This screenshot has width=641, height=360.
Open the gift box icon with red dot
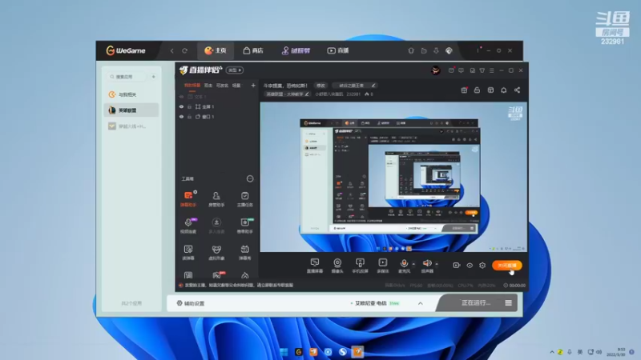tap(464, 90)
